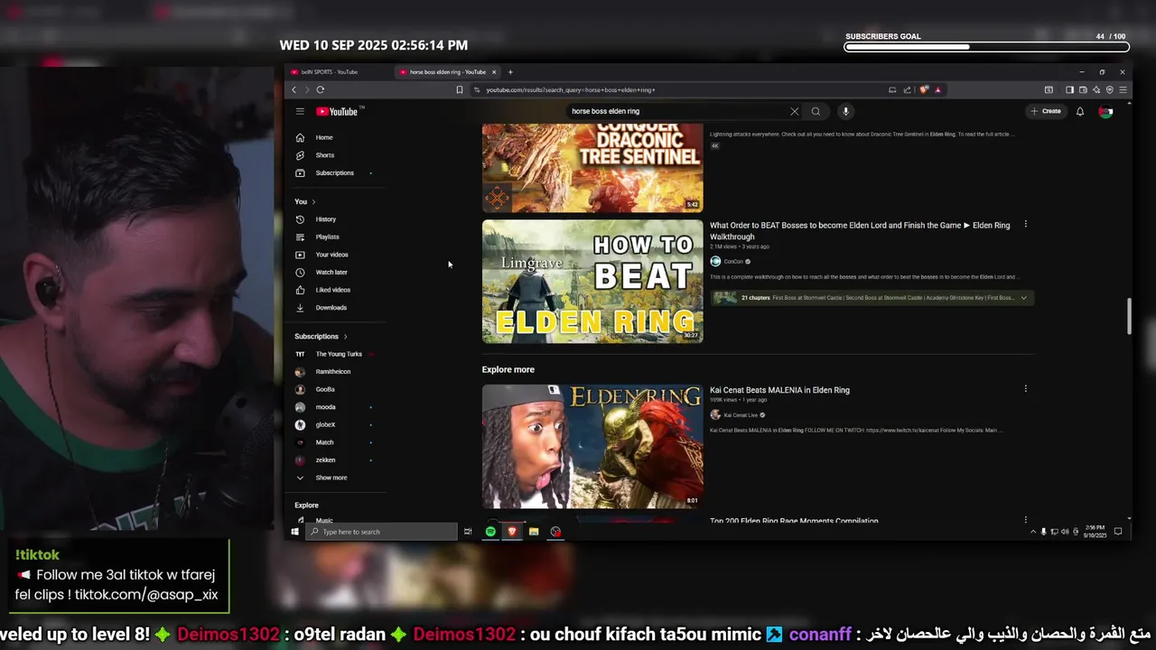
Task: Open Kai Cenat Beats MALENIA title
Action: [779, 390]
